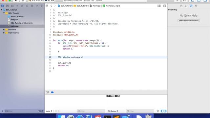Click main.cpp in jump bar

click(x=95, y=6)
